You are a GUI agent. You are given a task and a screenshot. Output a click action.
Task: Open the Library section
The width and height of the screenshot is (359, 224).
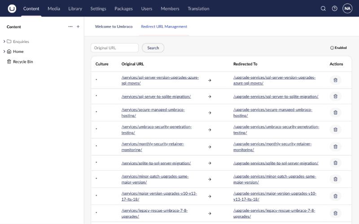click(75, 9)
